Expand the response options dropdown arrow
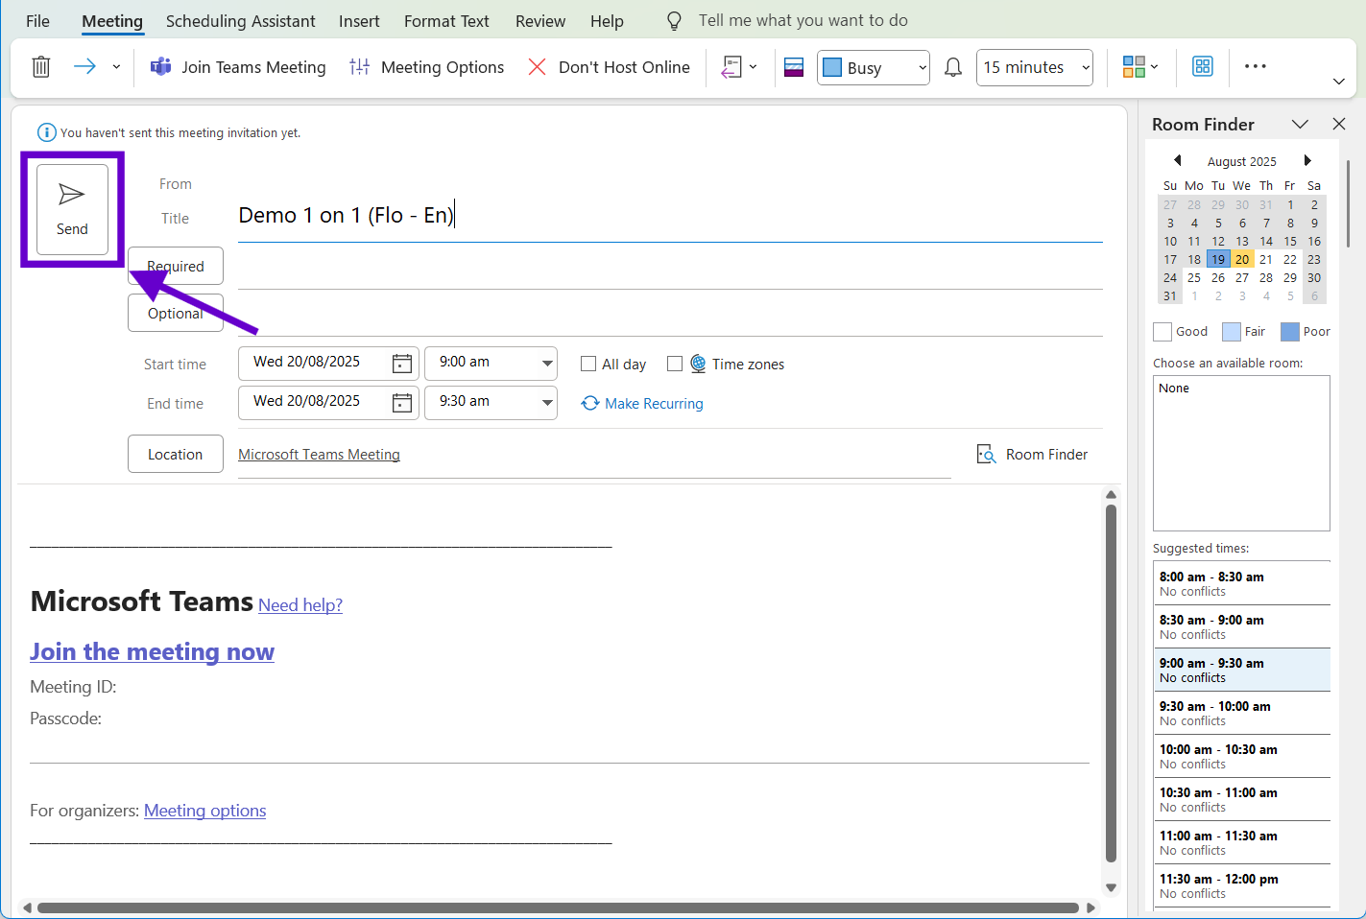The width and height of the screenshot is (1366, 919). [x=754, y=67]
